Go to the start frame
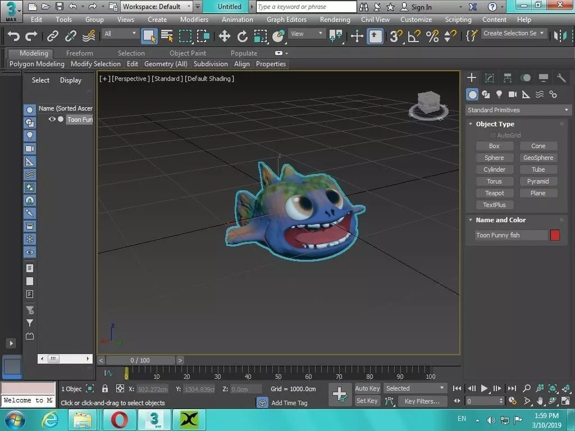This screenshot has height=431, width=575. (457, 388)
